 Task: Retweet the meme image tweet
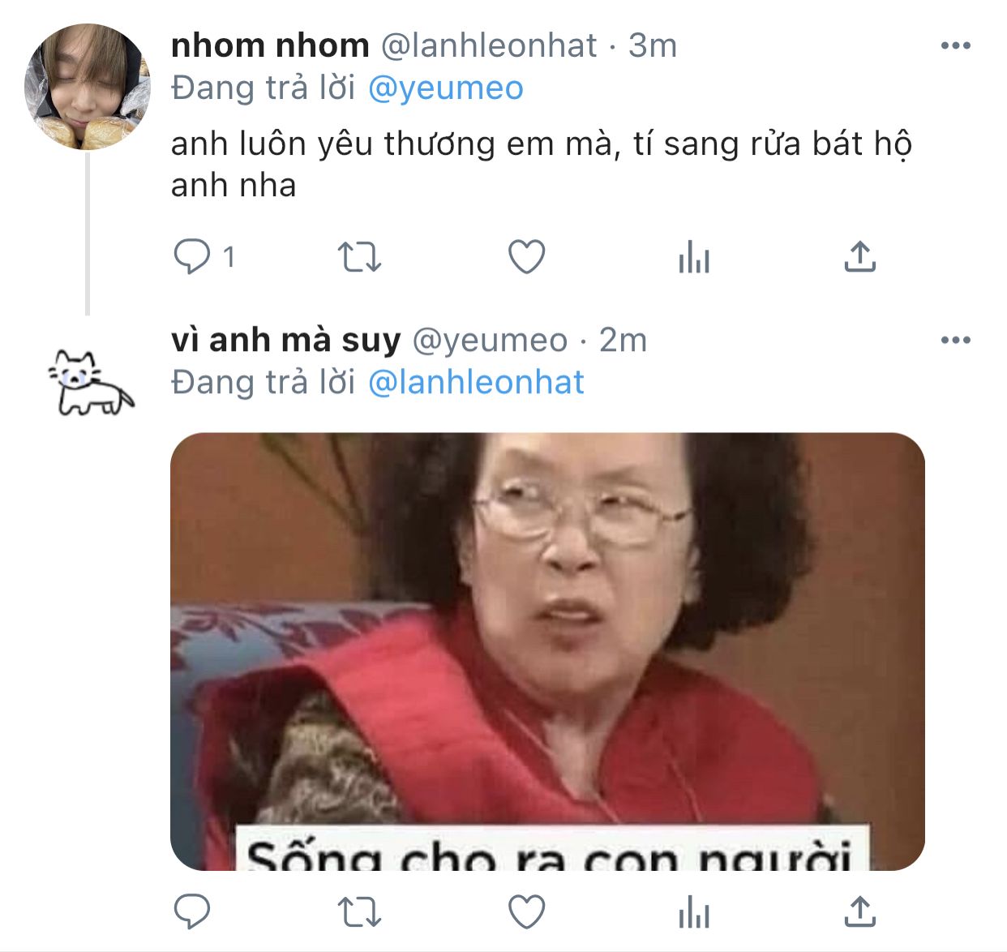359,911
